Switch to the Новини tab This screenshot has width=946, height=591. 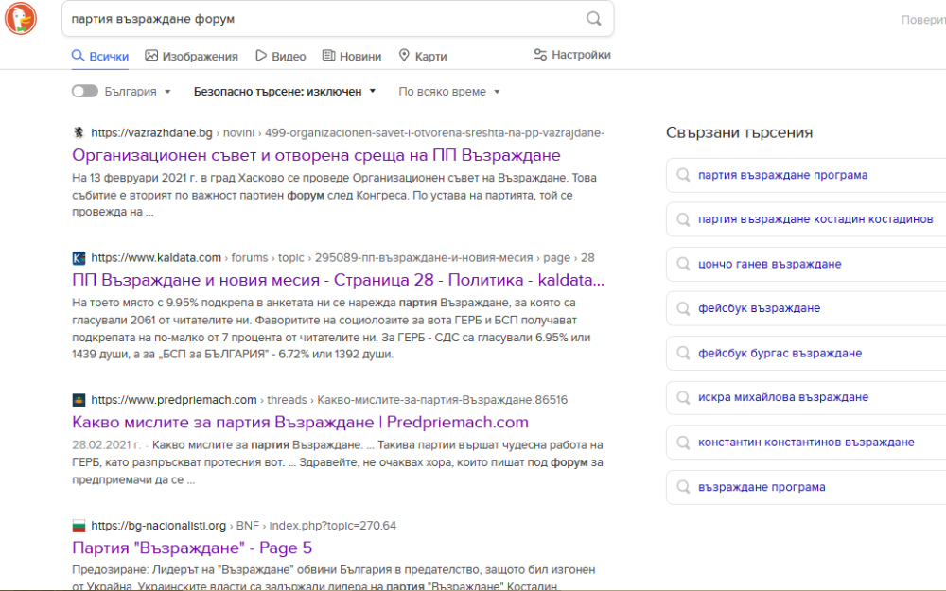352,56
